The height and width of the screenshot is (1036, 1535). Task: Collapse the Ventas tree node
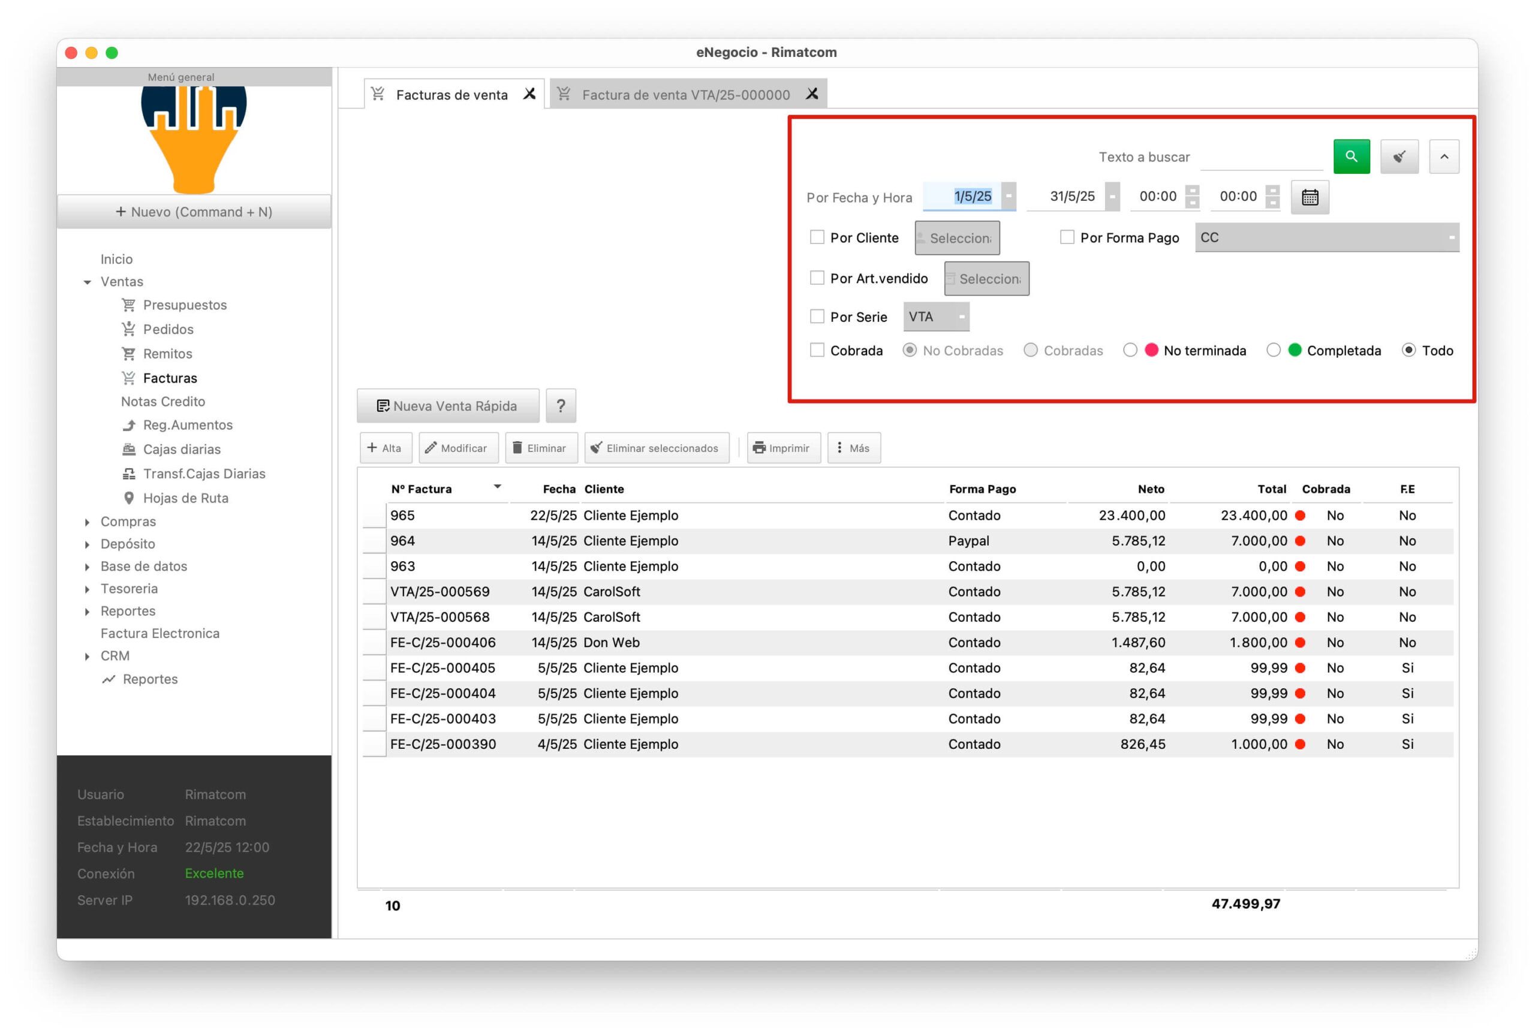click(87, 282)
